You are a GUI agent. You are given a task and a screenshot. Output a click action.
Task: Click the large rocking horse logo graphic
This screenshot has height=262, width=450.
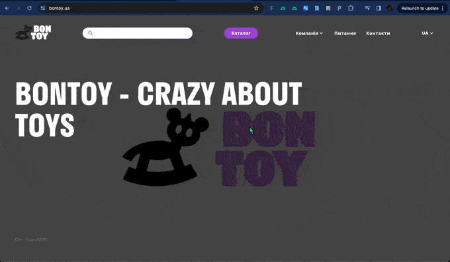pos(165,147)
